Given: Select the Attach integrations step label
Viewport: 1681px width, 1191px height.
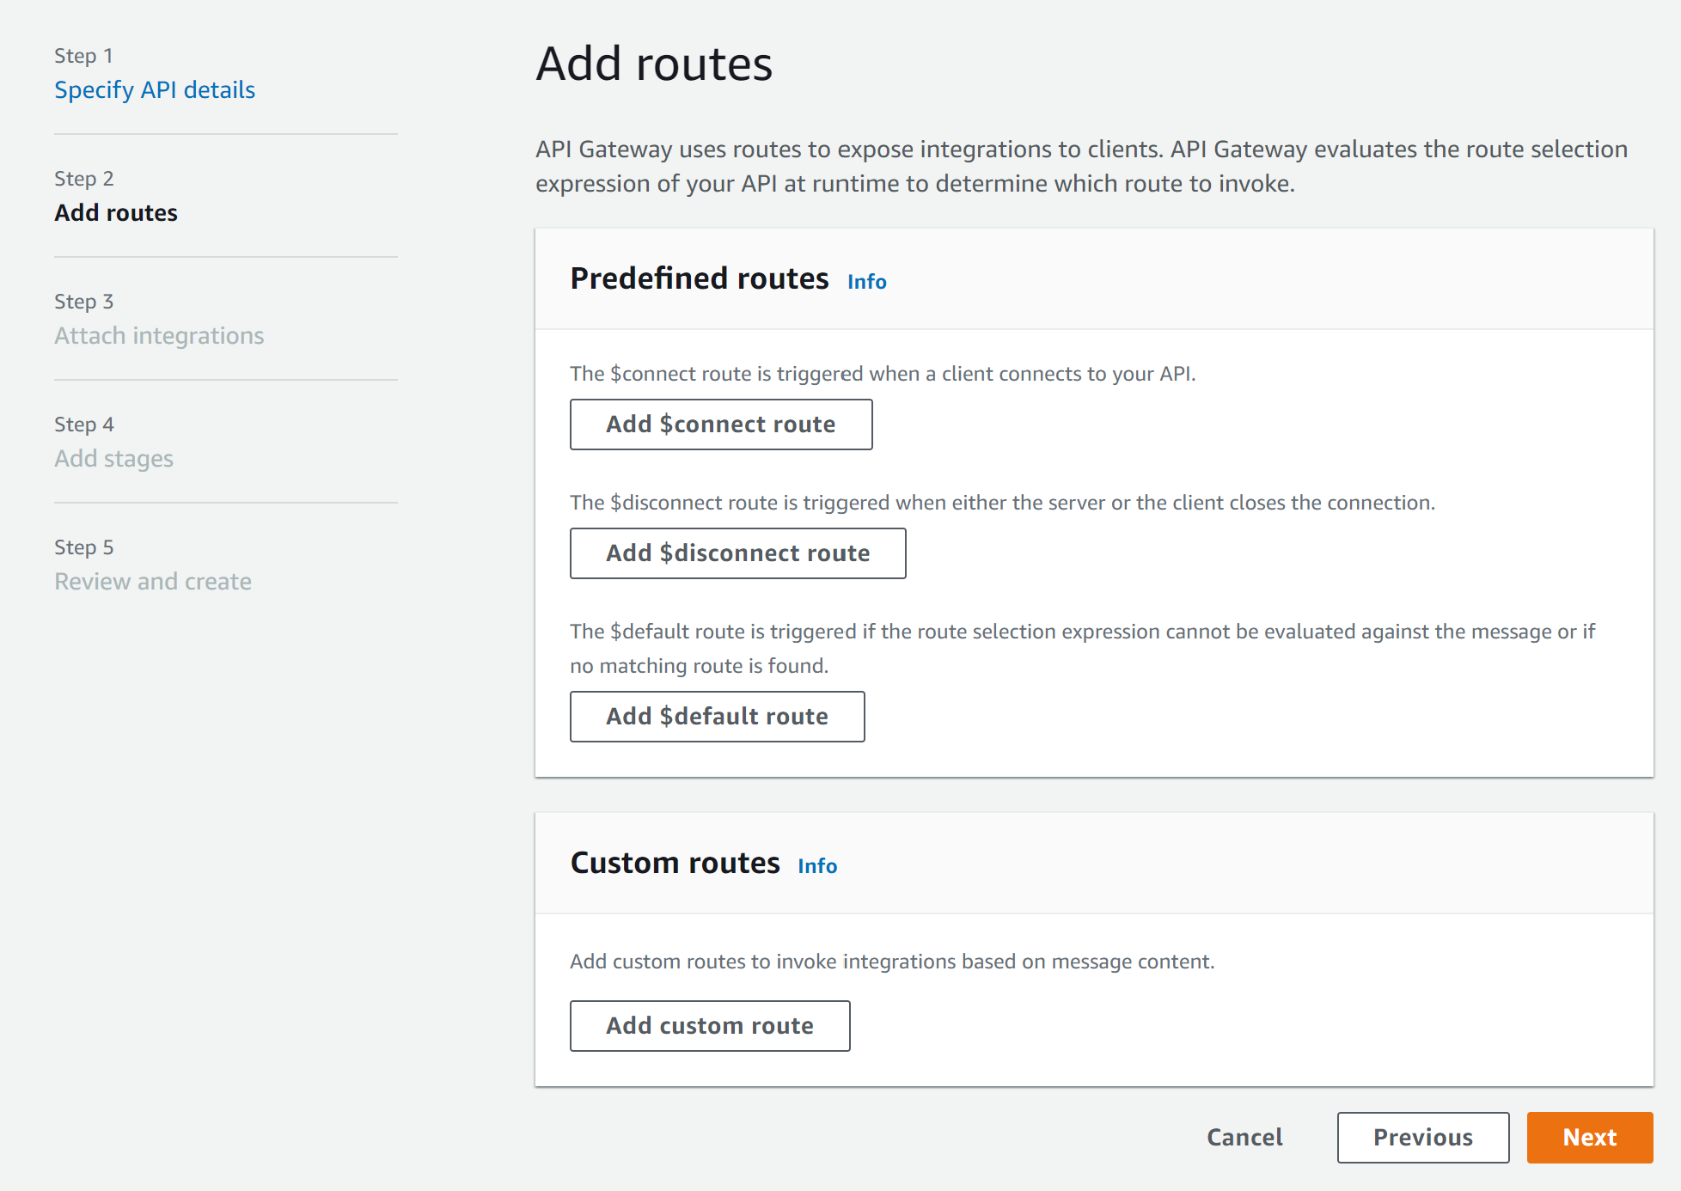Looking at the screenshot, I should point(159,336).
